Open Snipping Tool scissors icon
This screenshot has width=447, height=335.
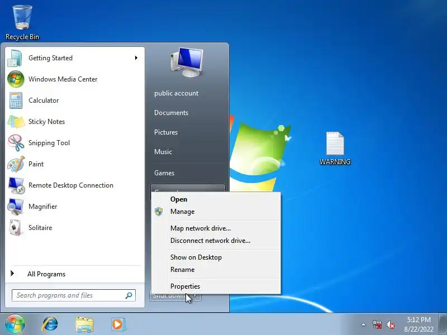(16, 143)
